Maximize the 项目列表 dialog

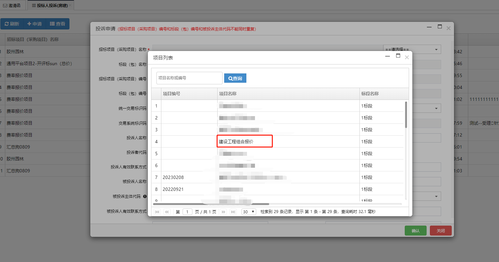(x=398, y=56)
